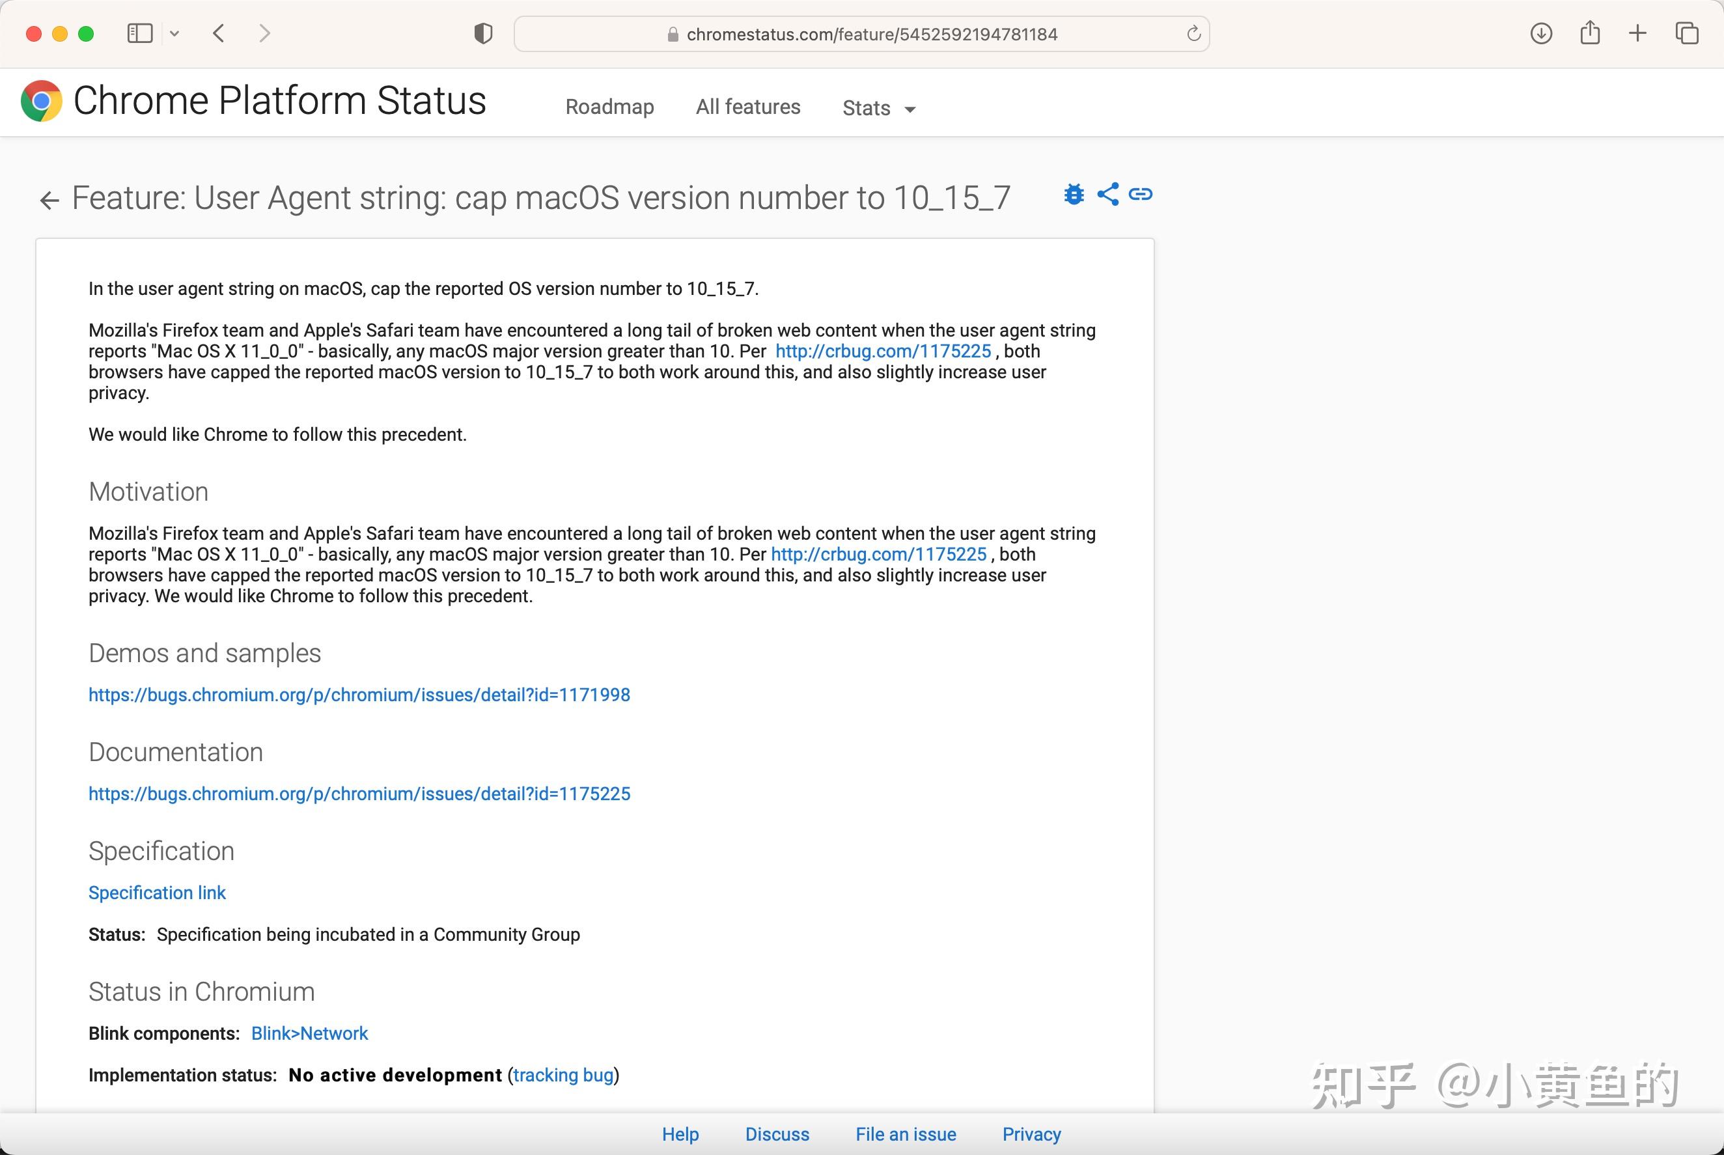Viewport: 1724px width, 1155px height.
Task: Open a new tab with plus icon
Action: 1638,33
